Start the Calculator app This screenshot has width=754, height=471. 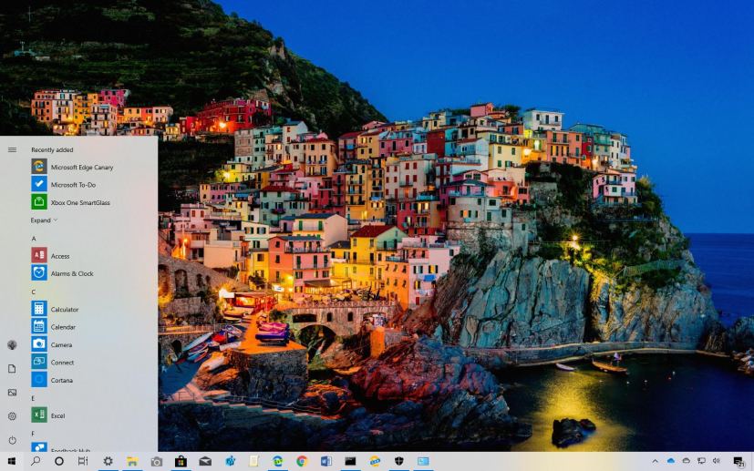[x=64, y=309]
